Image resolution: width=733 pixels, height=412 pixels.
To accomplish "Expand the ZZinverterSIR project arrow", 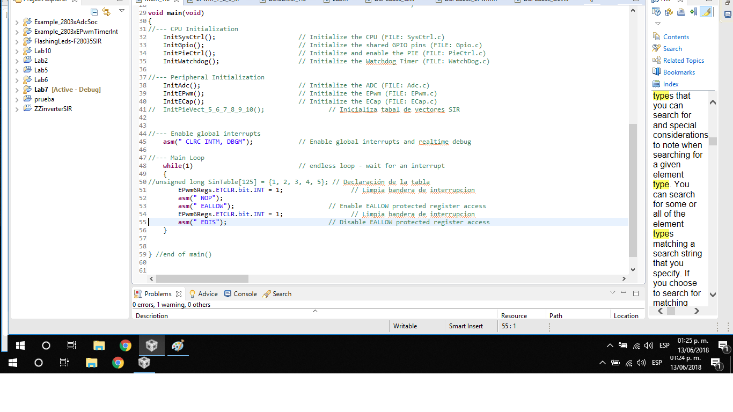I will 17,109.
